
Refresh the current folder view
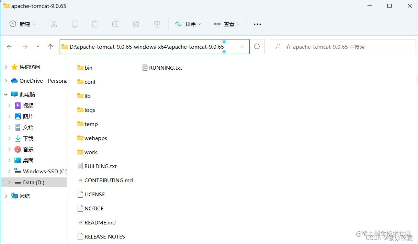[257, 47]
